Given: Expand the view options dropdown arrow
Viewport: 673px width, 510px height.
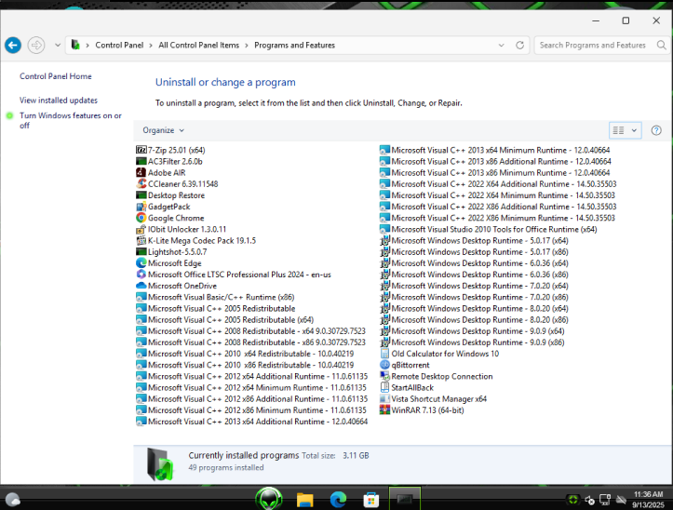Looking at the screenshot, I should click(634, 130).
